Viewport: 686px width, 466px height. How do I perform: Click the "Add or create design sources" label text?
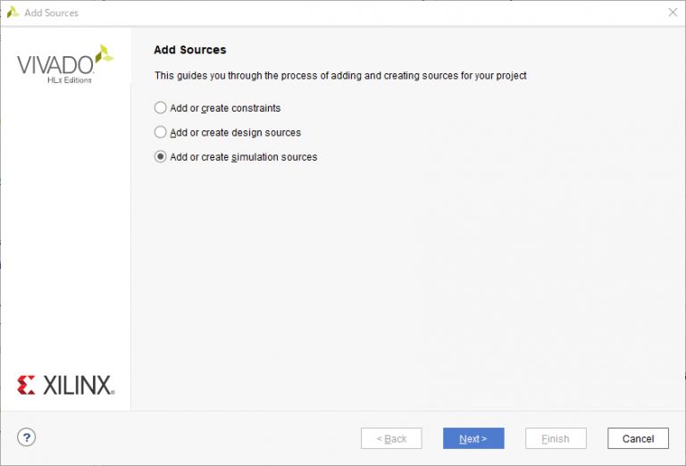[x=235, y=132]
